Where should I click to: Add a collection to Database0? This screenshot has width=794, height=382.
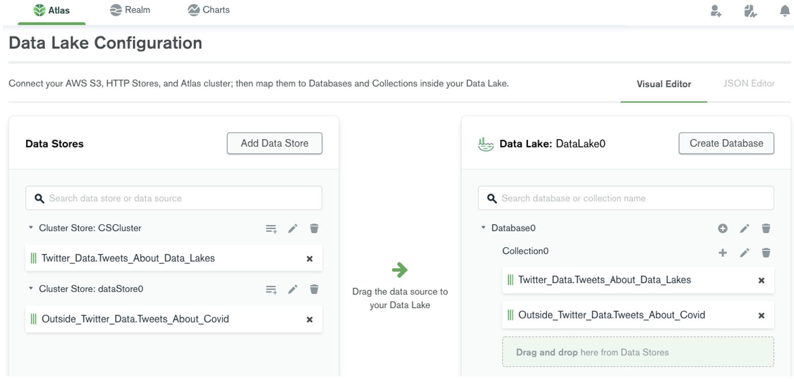coord(723,229)
